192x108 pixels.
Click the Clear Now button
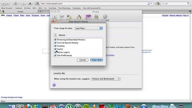click(x=97, y=60)
